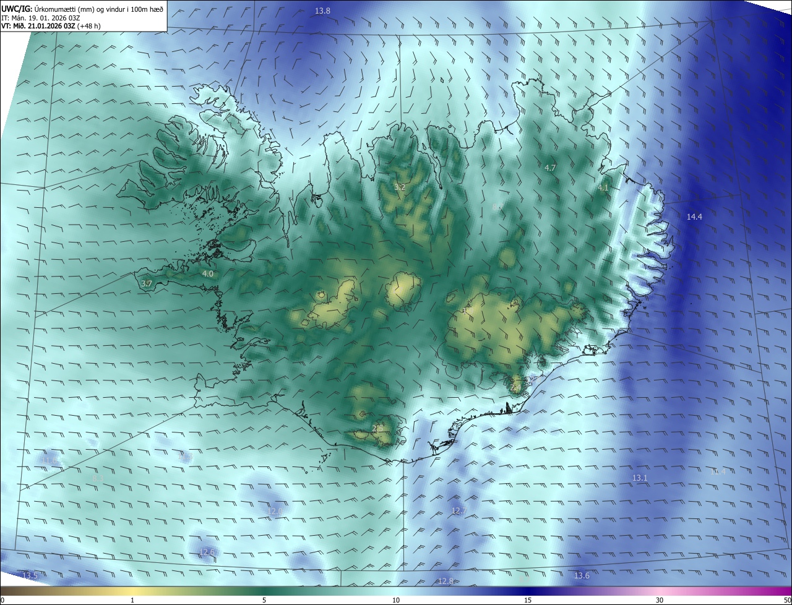Image resolution: width=792 pixels, height=605 pixels.
Task: Click the 12.6 value in the southwest sea
Action: tap(207, 552)
